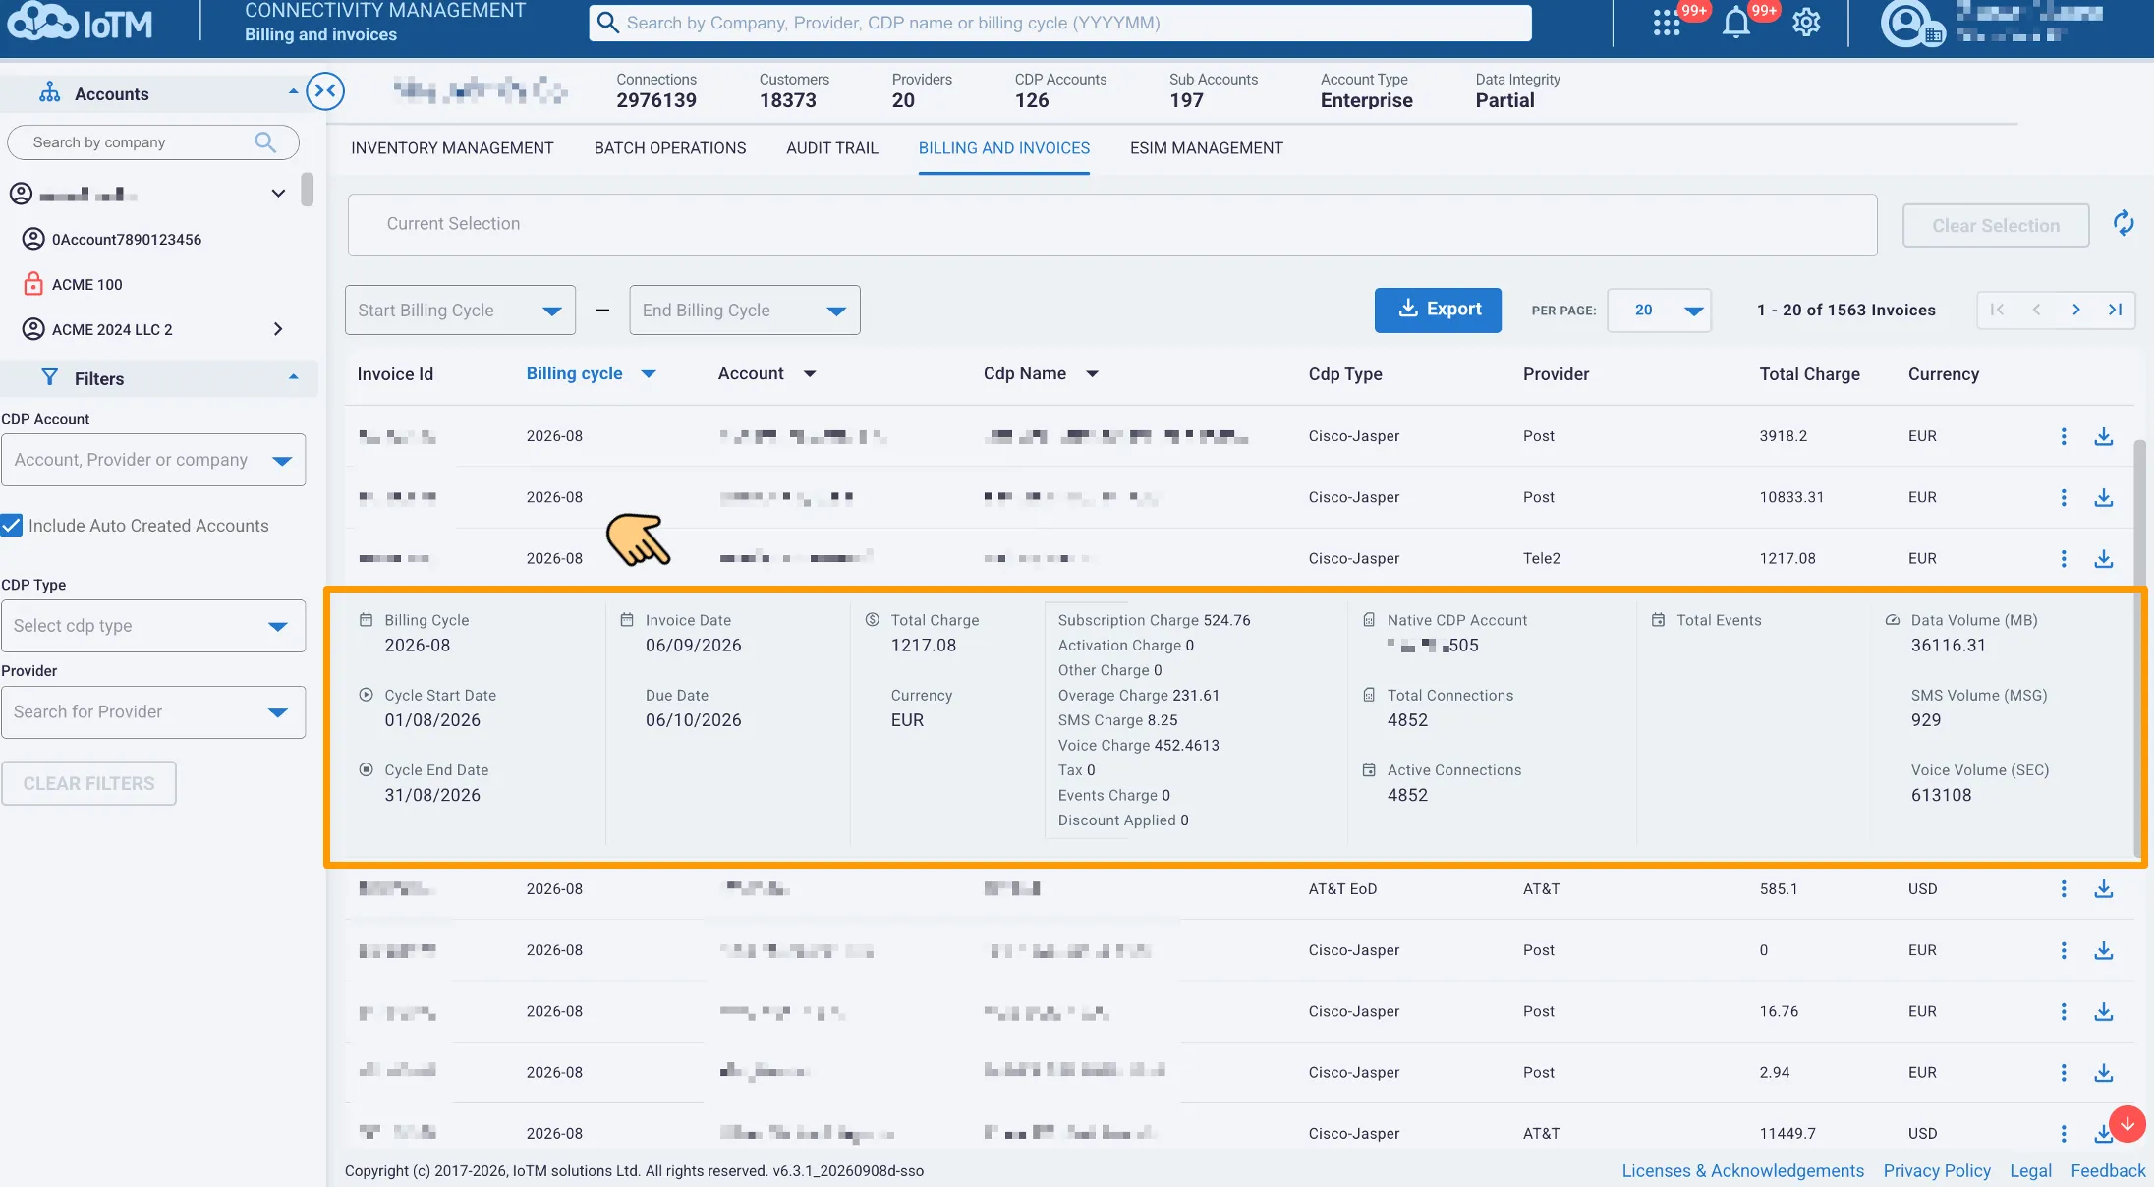
Task: Click the user profile avatar icon
Action: pyautogui.click(x=1908, y=24)
